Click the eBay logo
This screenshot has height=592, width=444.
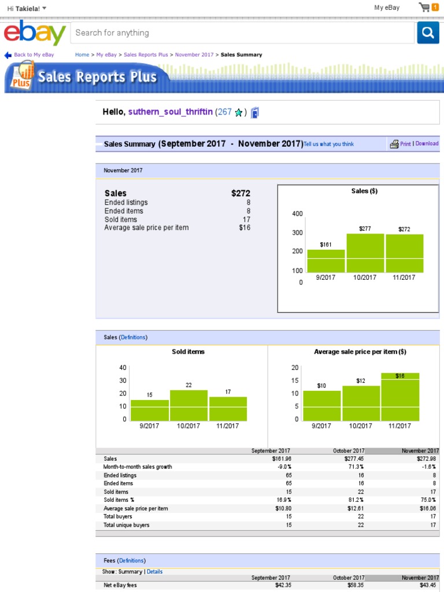click(35, 33)
